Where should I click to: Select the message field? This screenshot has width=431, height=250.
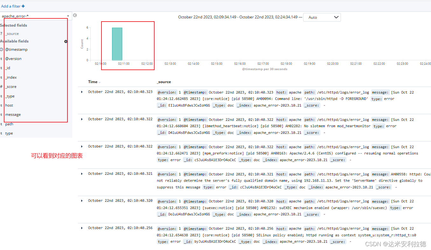13,115
